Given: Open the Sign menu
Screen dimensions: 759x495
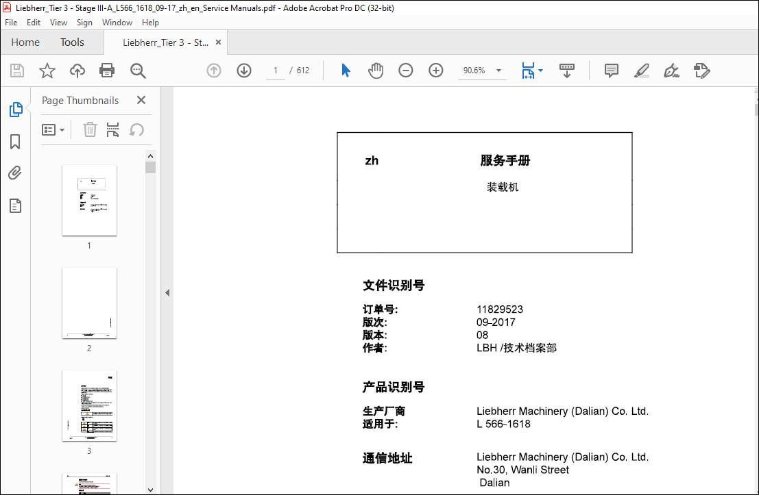Looking at the screenshot, I should point(84,22).
